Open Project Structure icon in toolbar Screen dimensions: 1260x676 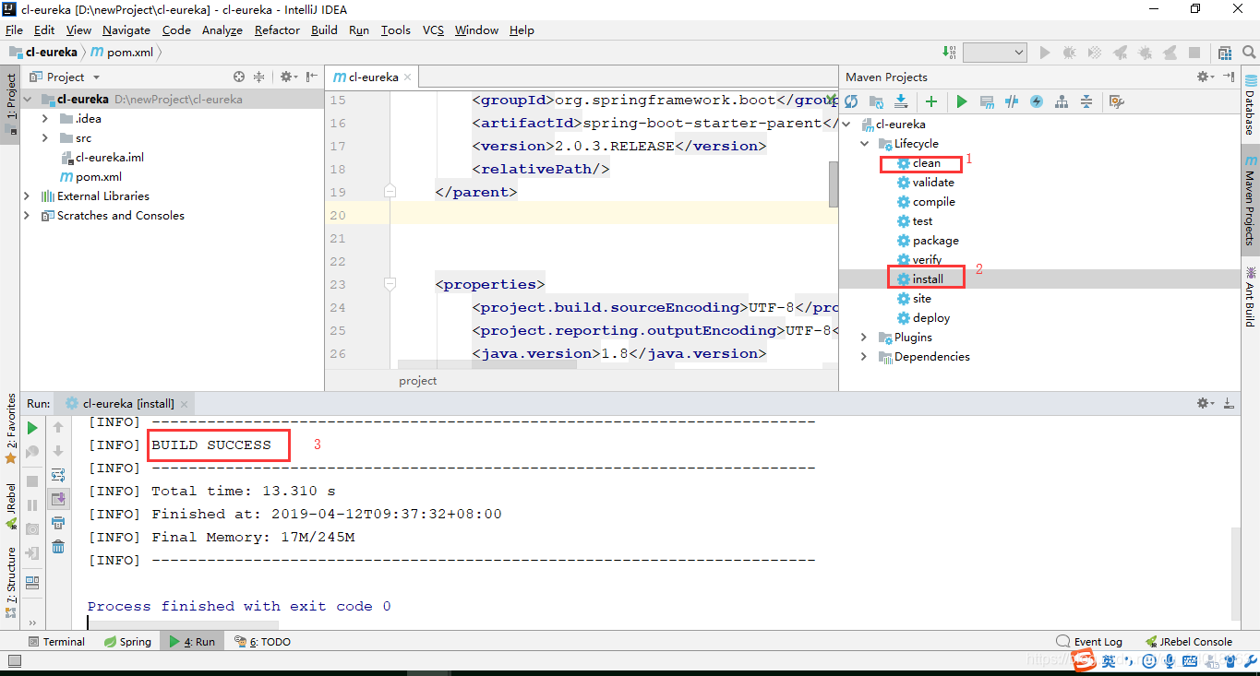1225,53
